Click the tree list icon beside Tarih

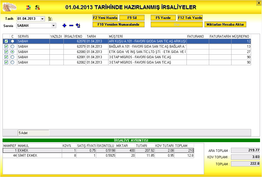click(50, 19)
